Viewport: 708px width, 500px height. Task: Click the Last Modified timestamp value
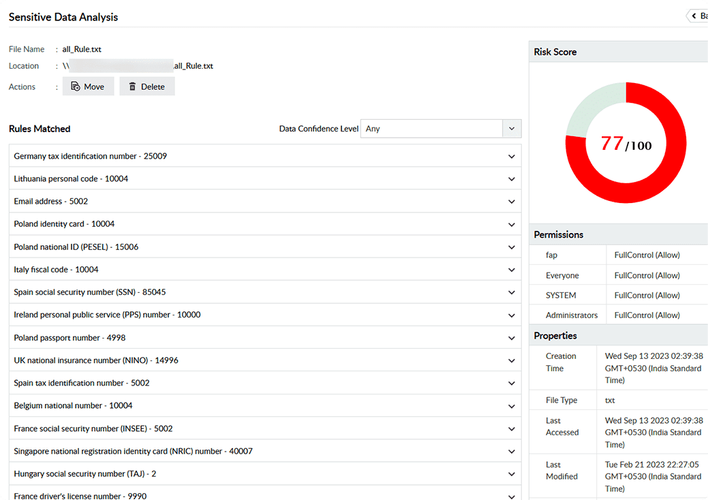click(653, 477)
